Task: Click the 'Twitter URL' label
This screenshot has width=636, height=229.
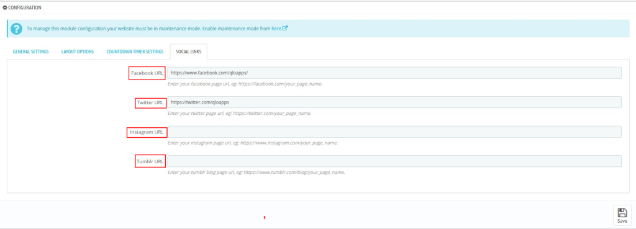Action: (x=150, y=102)
